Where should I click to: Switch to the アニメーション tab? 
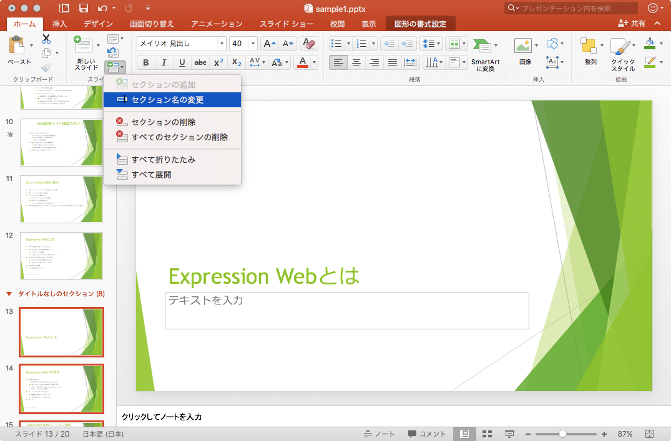[217, 24]
